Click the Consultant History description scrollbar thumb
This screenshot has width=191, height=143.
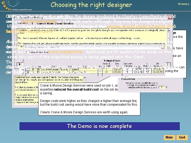click(169, 38)
